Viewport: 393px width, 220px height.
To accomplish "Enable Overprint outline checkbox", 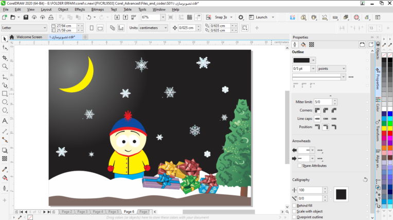I will tap(294, 217).
